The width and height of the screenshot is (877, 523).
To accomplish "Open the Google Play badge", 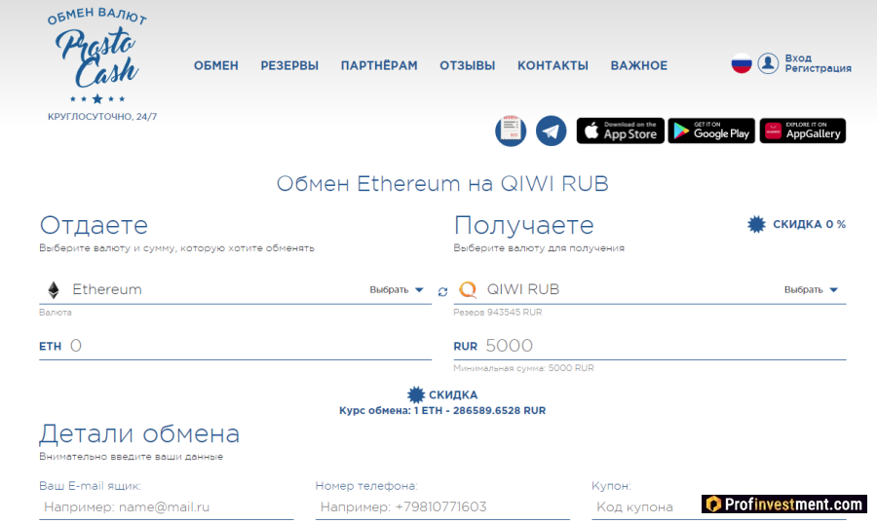I will [x=711, y=131].
